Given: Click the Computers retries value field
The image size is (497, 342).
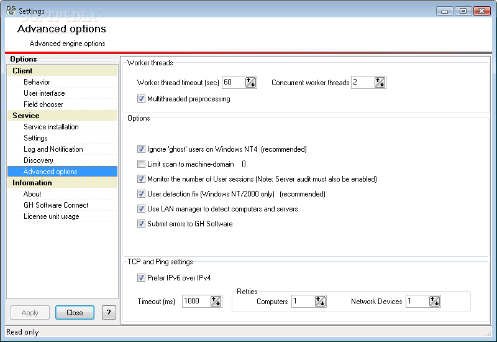Looking at the screenshot, I should [x=303, y=301].
